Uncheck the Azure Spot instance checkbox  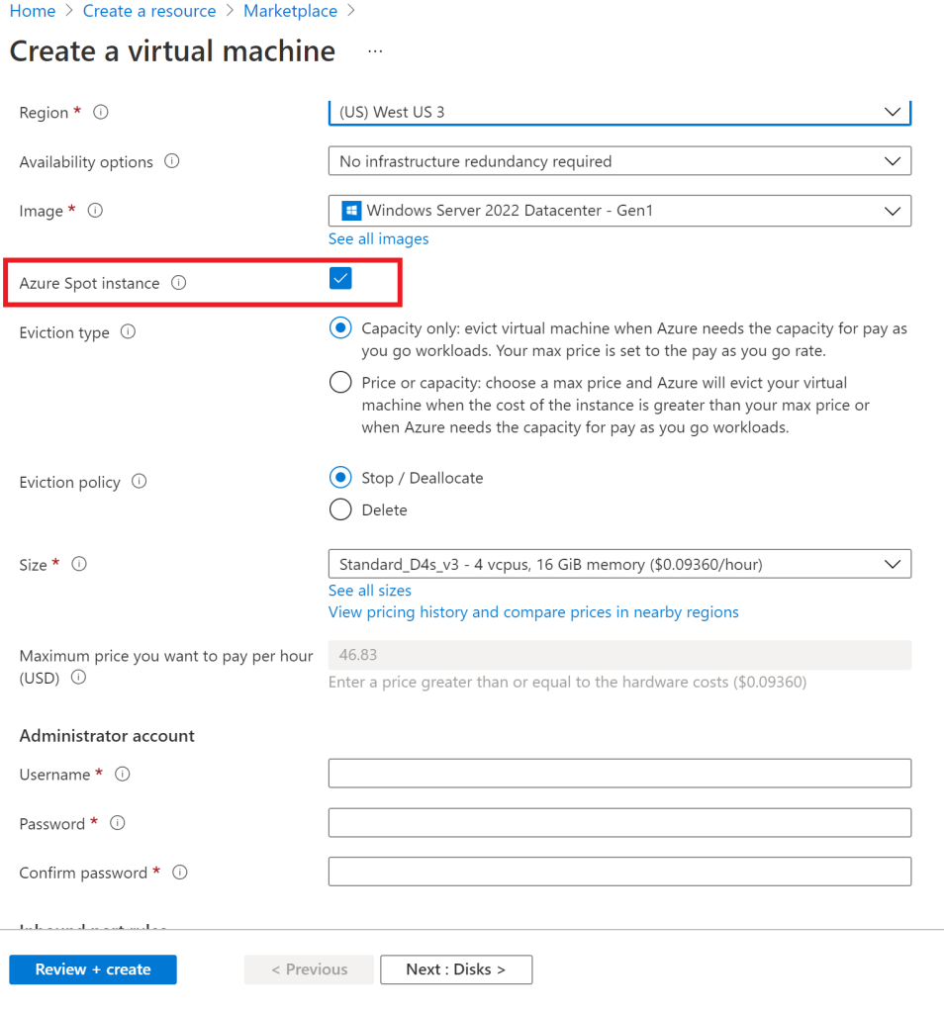click(x=340, y=278)
